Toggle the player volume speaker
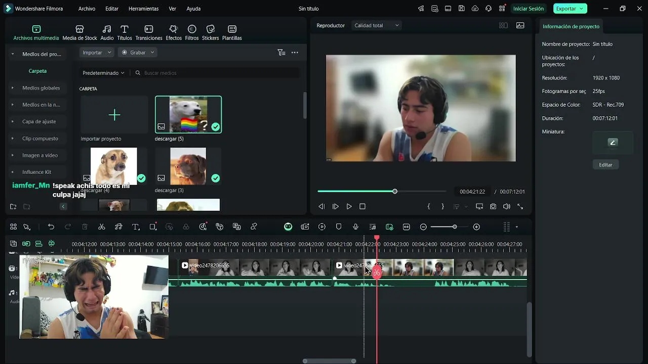648x364 pixels. coord(507,206)
